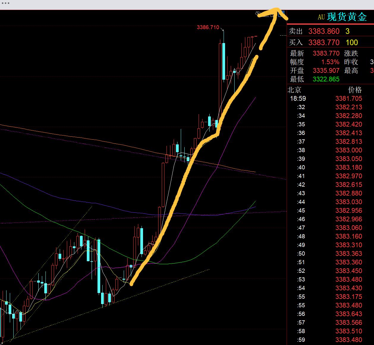
Task: Click the 价格 price column header
Action: [355, 90]
